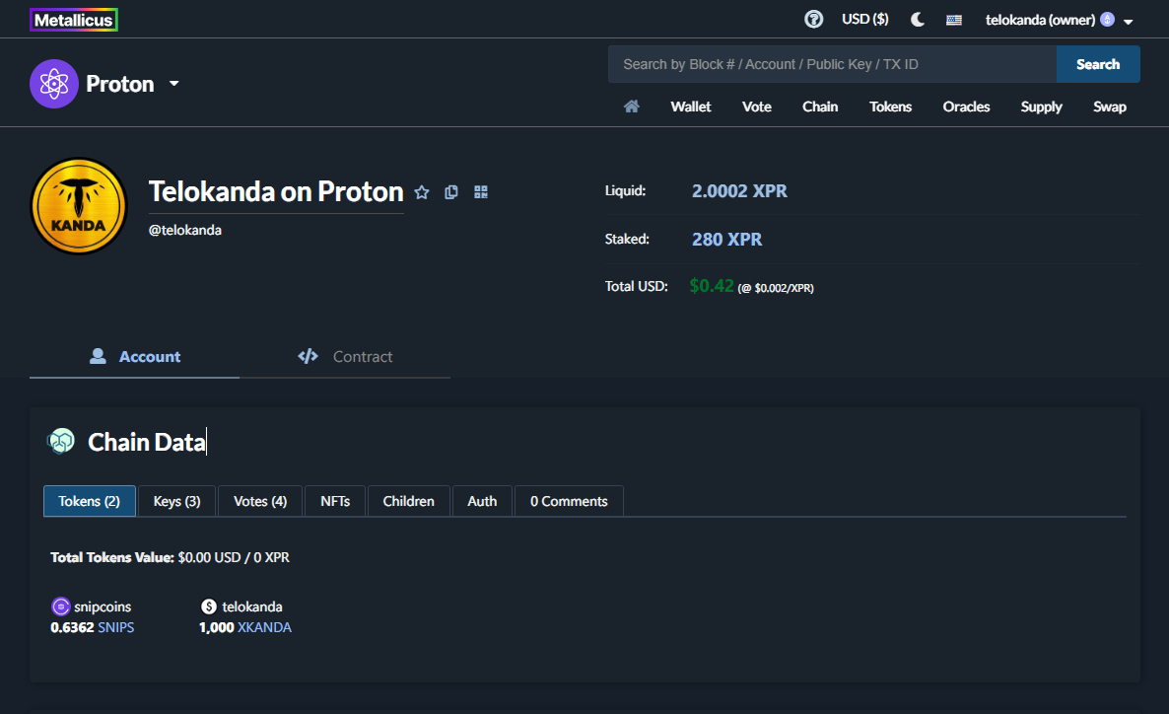Toggle dark mode moon icon
This screenshot has height=714, width=1169.
pos(918,20)
